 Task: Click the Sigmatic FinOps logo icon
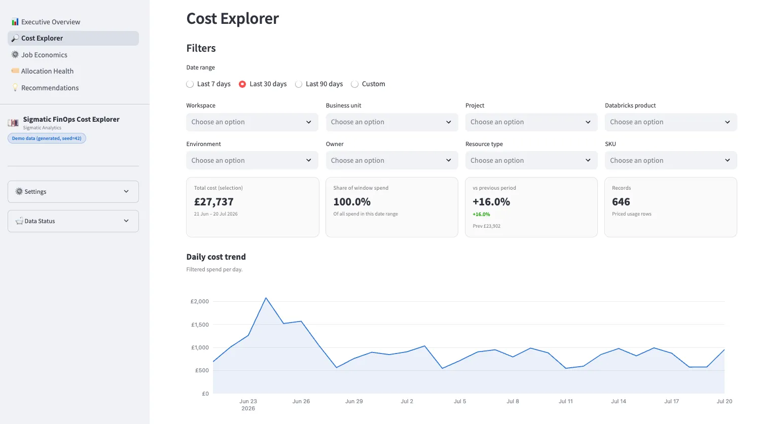point(13,123)
